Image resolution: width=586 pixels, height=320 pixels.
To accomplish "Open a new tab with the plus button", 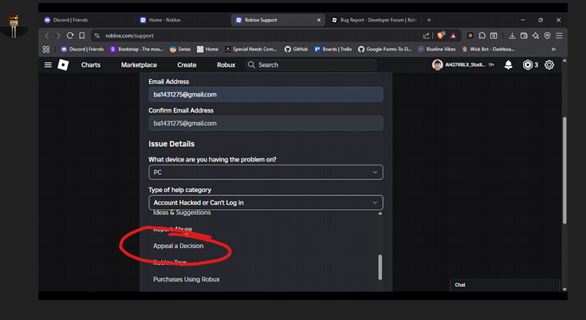I will [x=429, y=20].
